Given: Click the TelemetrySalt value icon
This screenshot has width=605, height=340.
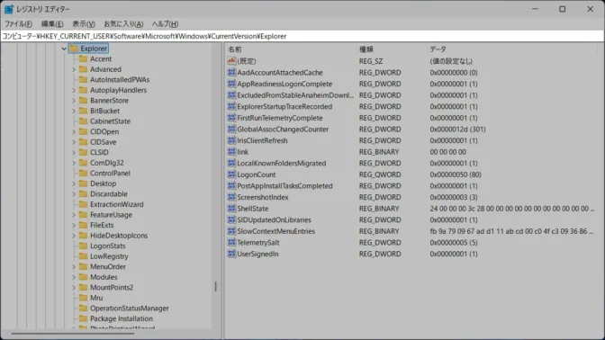Looking at the screenshot, I should tap(231, 243).
